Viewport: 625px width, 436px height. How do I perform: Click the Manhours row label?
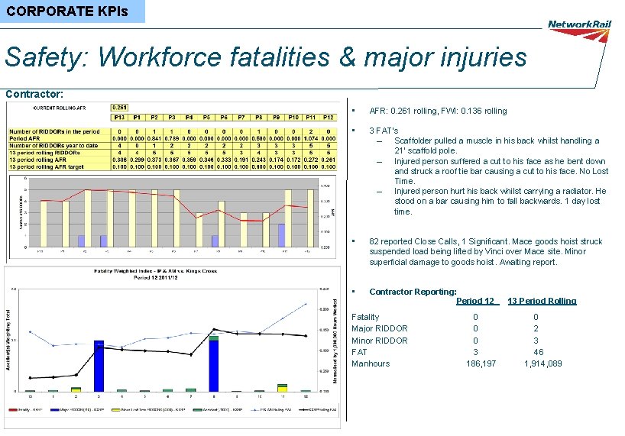[x=371, y=363]
